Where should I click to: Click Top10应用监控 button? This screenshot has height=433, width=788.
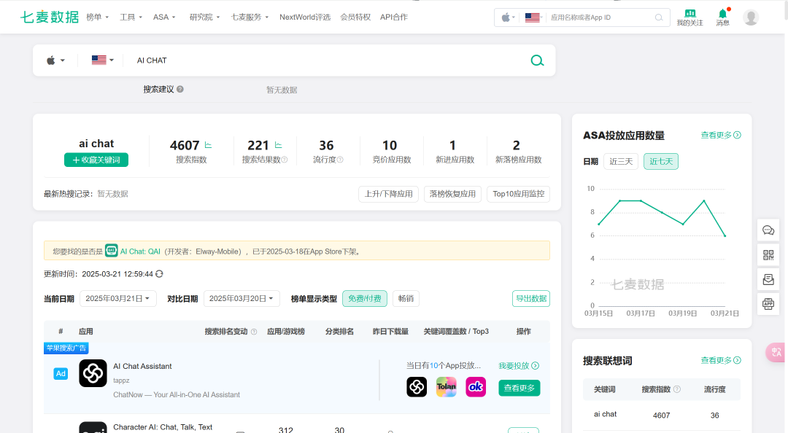519,194
